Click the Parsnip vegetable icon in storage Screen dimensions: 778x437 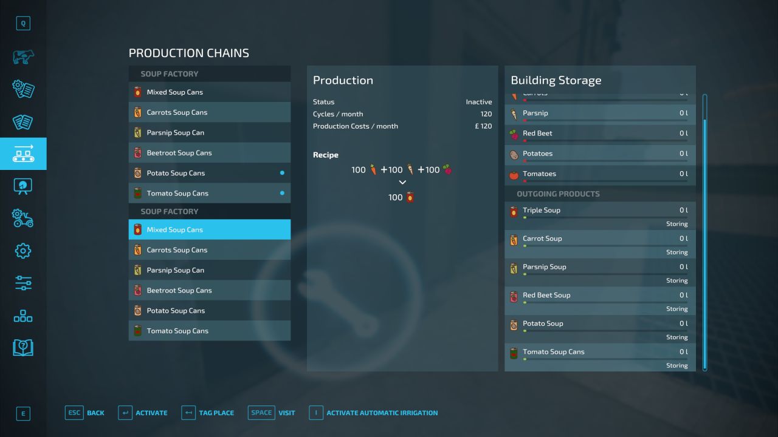coord(514,114)
